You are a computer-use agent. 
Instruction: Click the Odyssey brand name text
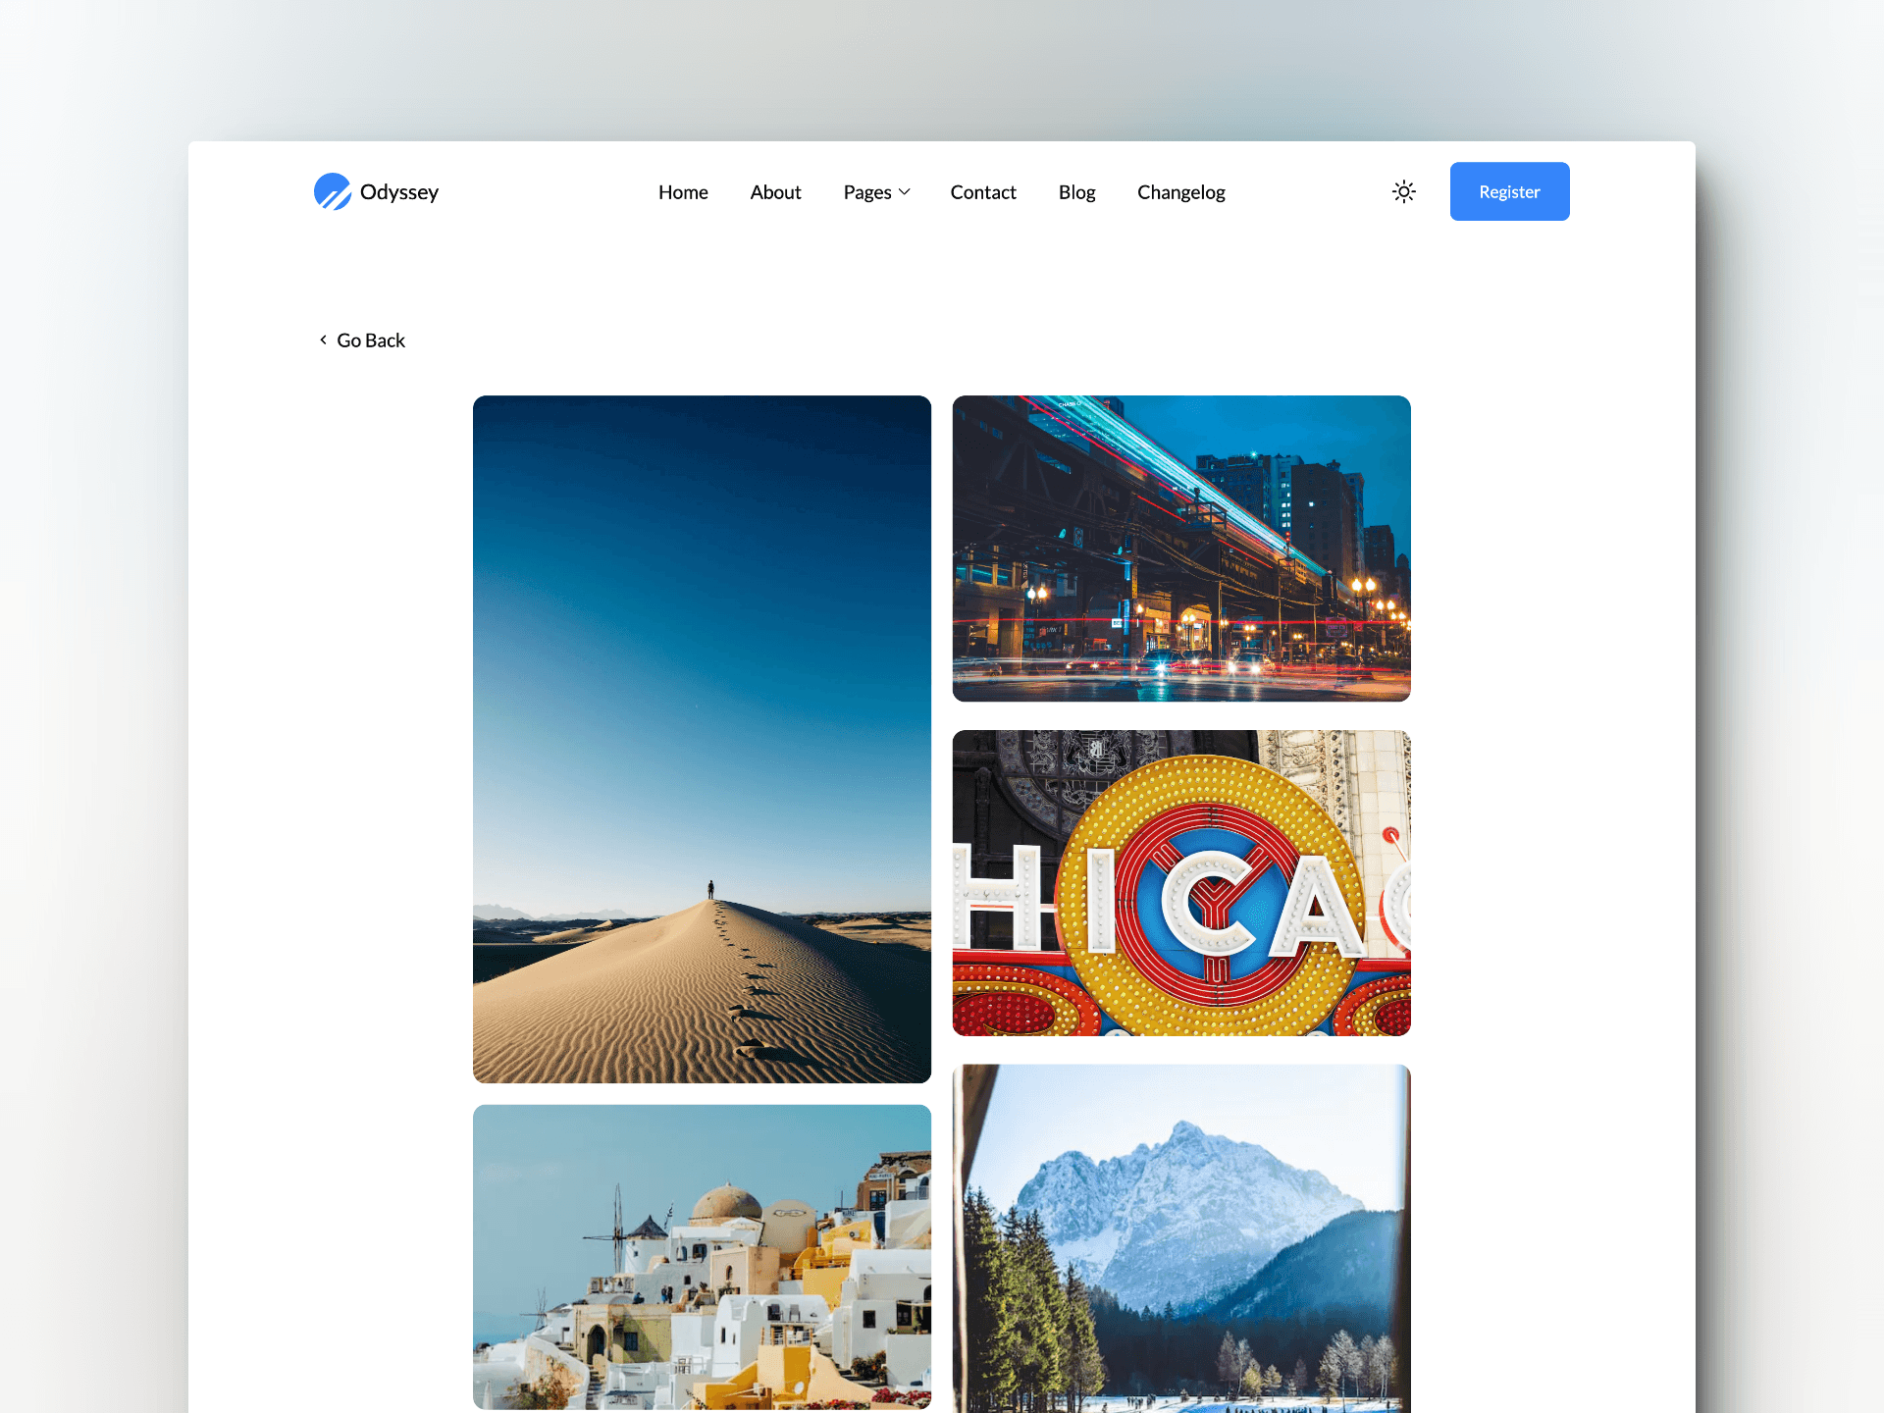tap(399, 192)
